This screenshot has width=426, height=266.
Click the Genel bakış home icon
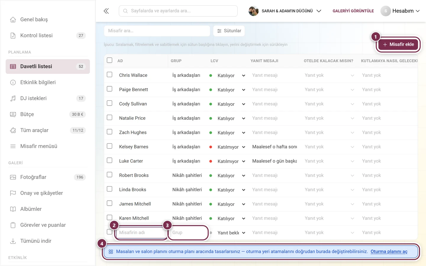point(13,20)
